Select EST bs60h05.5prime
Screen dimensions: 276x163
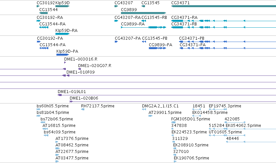tap(53, 106)
